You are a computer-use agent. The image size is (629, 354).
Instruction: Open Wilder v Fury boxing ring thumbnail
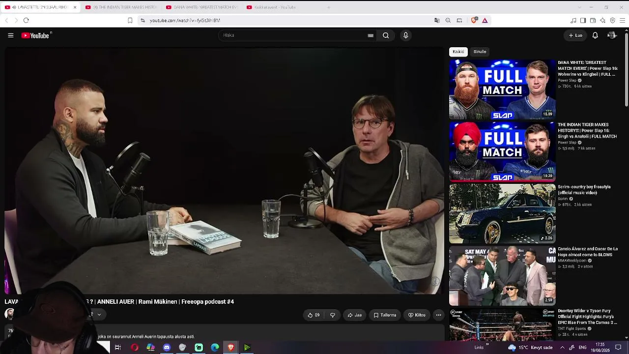502,324
